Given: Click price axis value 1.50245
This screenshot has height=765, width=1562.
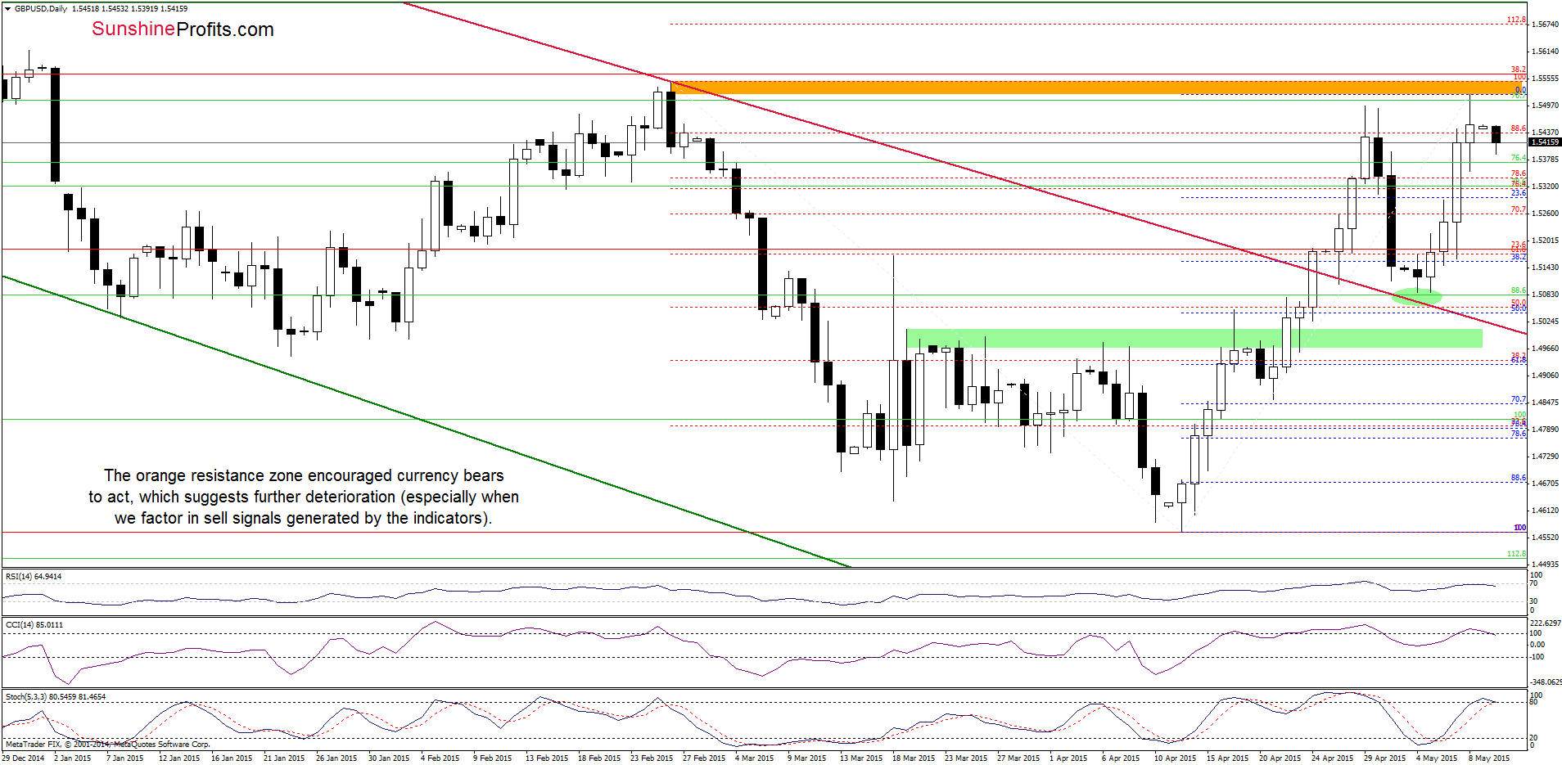Looking at the screenshot, I should click(1545, 322).
